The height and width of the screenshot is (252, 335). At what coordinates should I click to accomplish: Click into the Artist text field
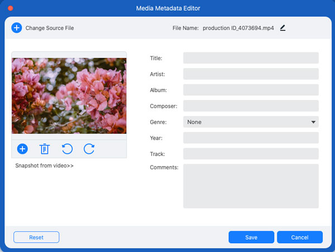tap(250, 74)
